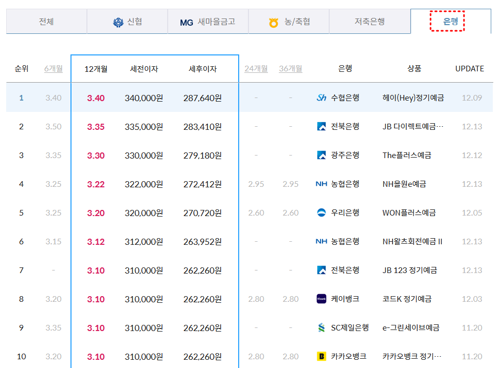Click the 수협은행 bank name
The width and height of the screenshot is (500, 368).
tap(345, 98)
